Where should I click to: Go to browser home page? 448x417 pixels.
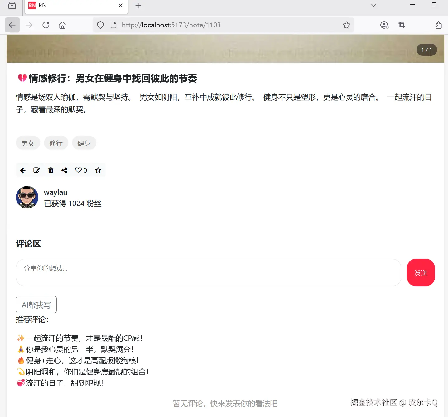[x=62, y=25]
